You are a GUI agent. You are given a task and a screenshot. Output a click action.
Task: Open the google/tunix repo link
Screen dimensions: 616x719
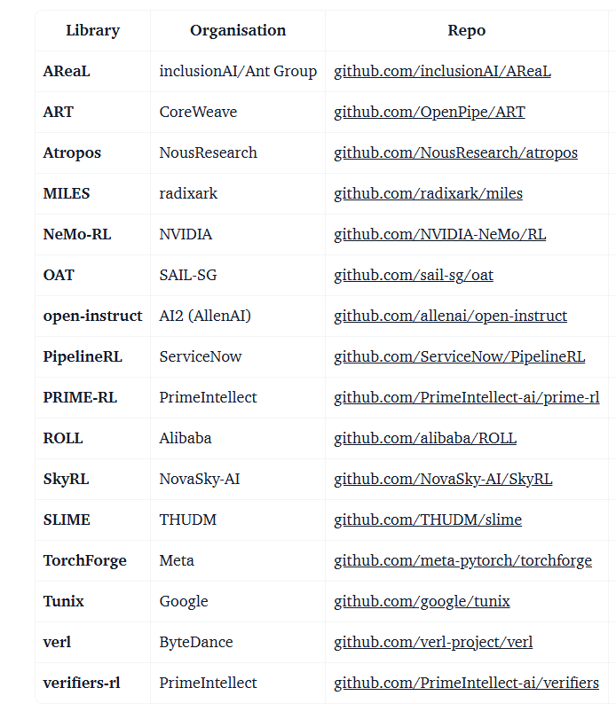point(422,602)
